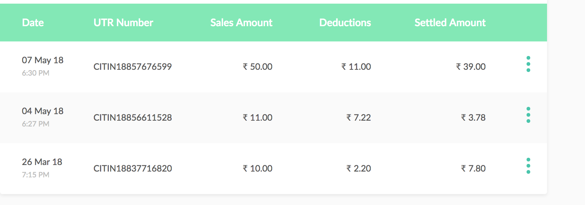Click the ₹ 7.80 settled amount

point(473,168)
